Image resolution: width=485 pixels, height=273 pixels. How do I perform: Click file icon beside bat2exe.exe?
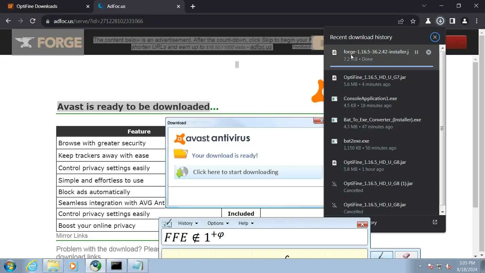click(x=334, y=141)
